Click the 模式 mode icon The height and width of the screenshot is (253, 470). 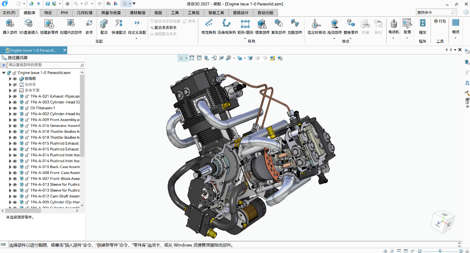455,23
